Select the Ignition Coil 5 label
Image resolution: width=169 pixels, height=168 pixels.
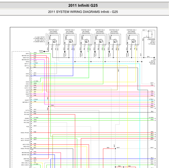[86, 32]
